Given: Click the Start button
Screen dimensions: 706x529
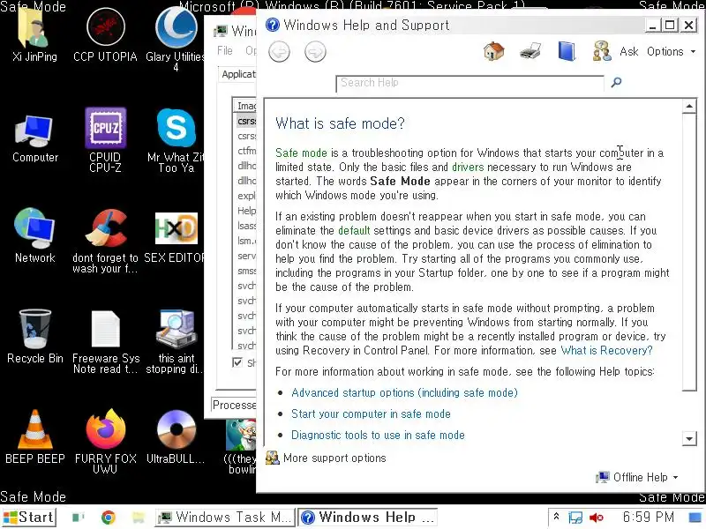Looking at the screenshot, I should [x=29, y=518].
